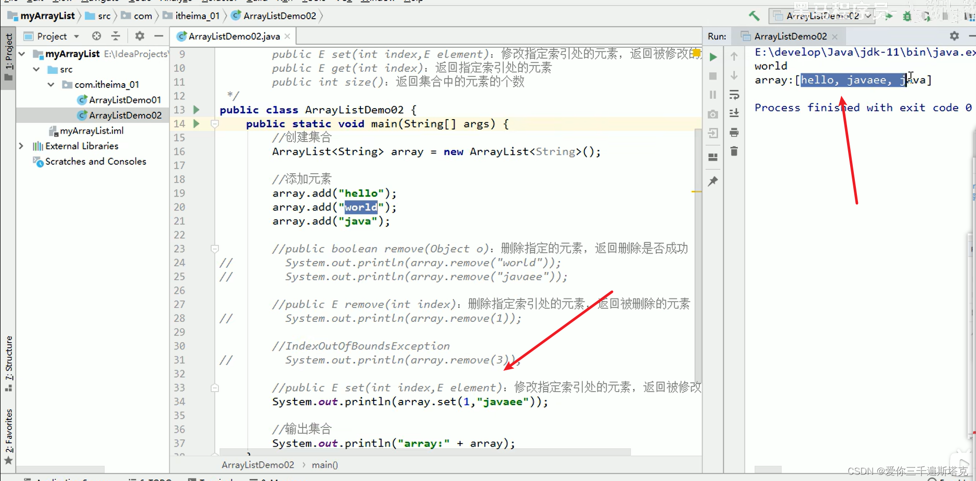Stop the running application
Image resolution: width=976 pixels, height=481 pixels.
(x=713, y=76)
